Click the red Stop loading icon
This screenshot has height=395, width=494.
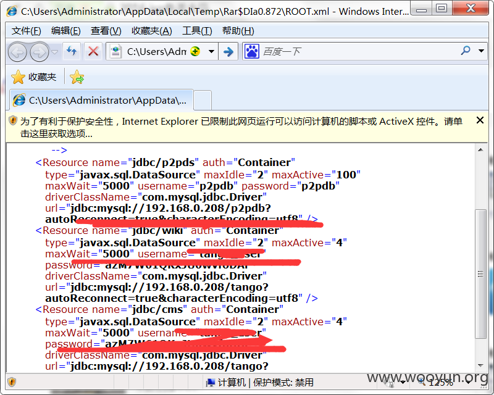click(93, 51)
